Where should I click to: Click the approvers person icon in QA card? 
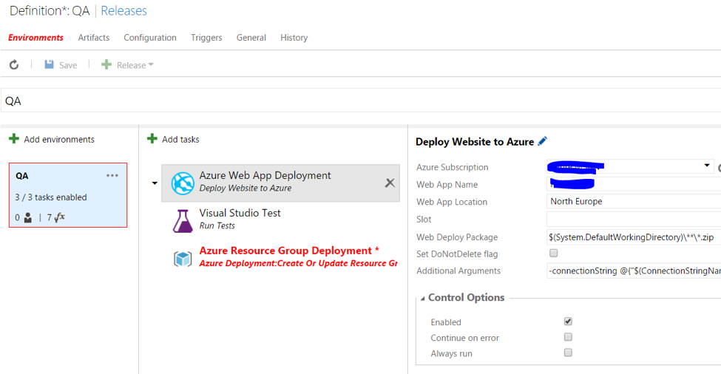tap(28, 218)
